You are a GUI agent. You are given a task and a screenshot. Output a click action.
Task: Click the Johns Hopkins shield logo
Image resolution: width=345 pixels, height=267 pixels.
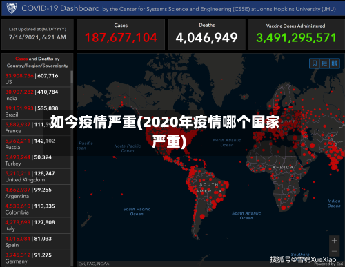point(11,8)
